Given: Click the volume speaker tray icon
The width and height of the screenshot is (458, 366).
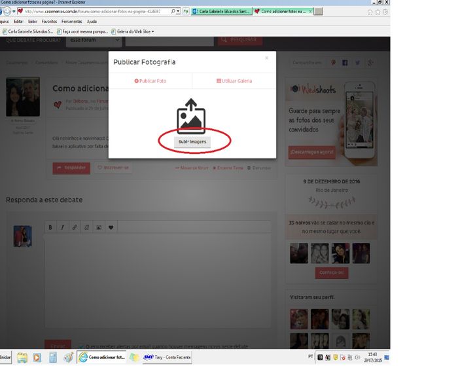Looking at the screenshot, I should click(x=357, y=357).
